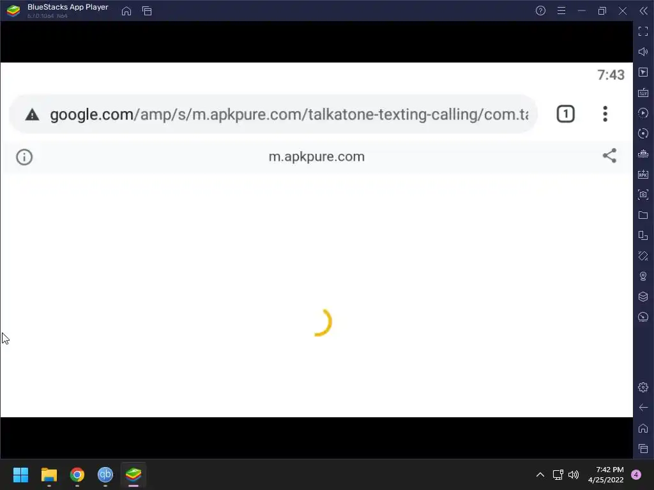Take a screenshot with the camera icon
Viewport: 654px width, 490px height.
pyautogui.click(x=643, y=195)
